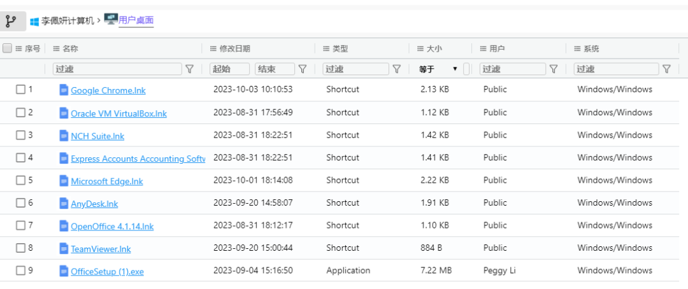
Task: Check the box for row 6
Action: 20,202
